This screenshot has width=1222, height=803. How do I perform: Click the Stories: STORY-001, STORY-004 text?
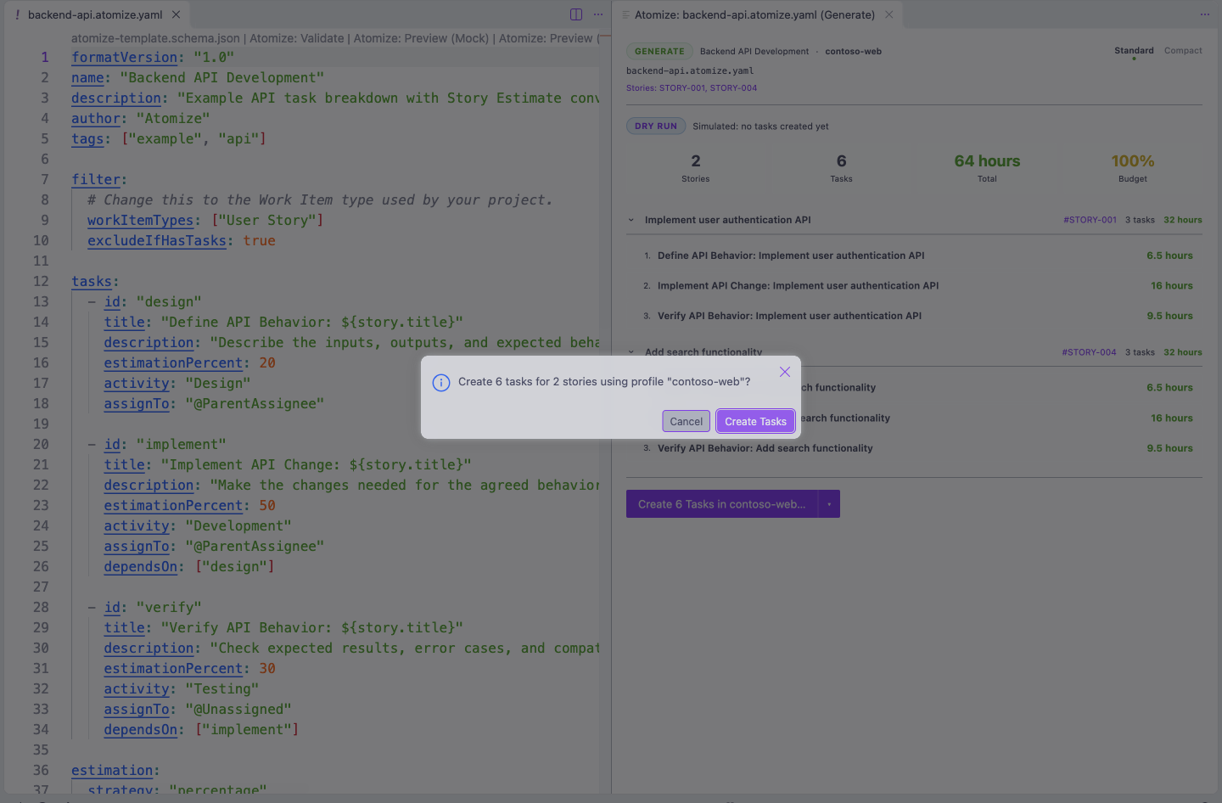692,88
